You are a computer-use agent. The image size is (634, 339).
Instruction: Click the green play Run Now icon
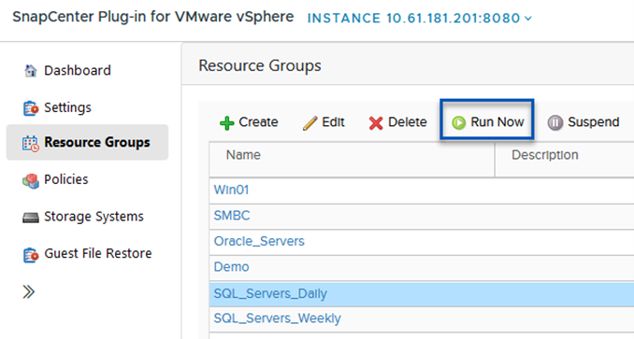point(458,122)
